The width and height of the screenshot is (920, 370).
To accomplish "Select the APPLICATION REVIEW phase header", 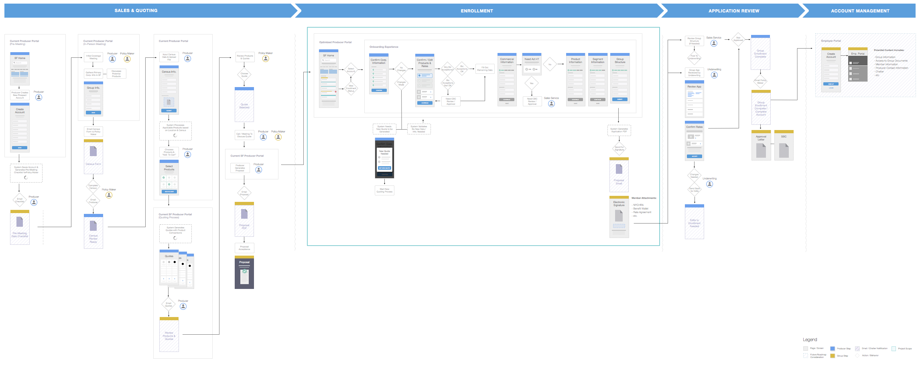I will (734, 11).
